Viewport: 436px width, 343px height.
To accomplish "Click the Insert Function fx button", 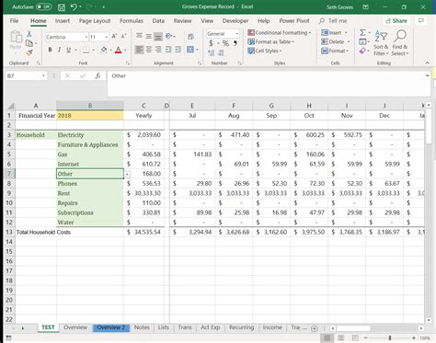I will click(x=98, y=75).
